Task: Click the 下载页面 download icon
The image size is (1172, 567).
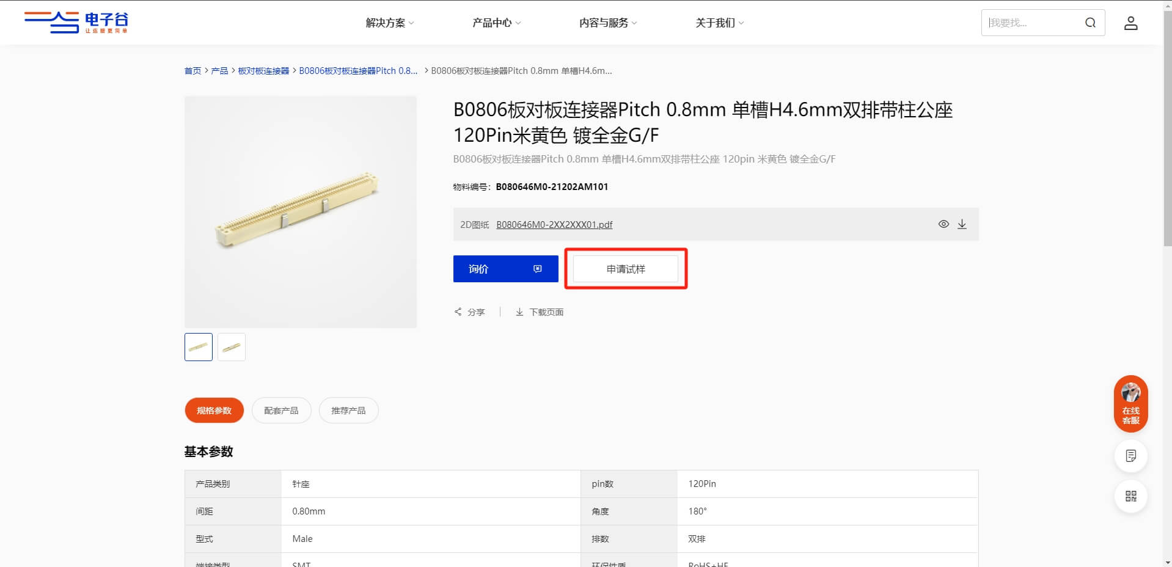Action: point(519,312)
